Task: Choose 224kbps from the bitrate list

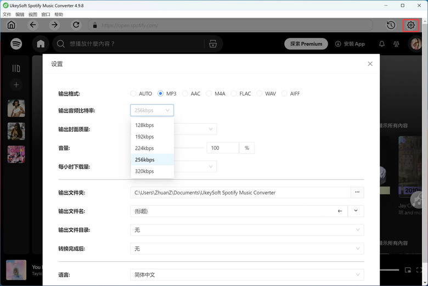Action: coord(153,148)
